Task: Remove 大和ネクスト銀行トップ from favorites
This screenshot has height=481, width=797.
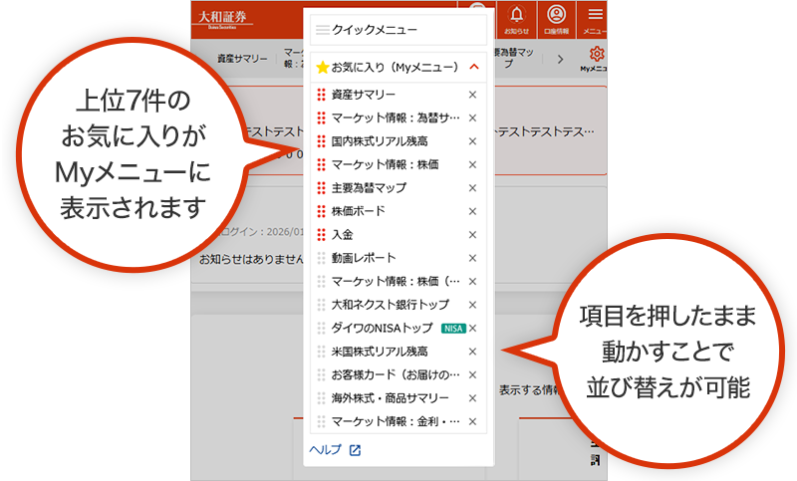Action: click(472, 305)
